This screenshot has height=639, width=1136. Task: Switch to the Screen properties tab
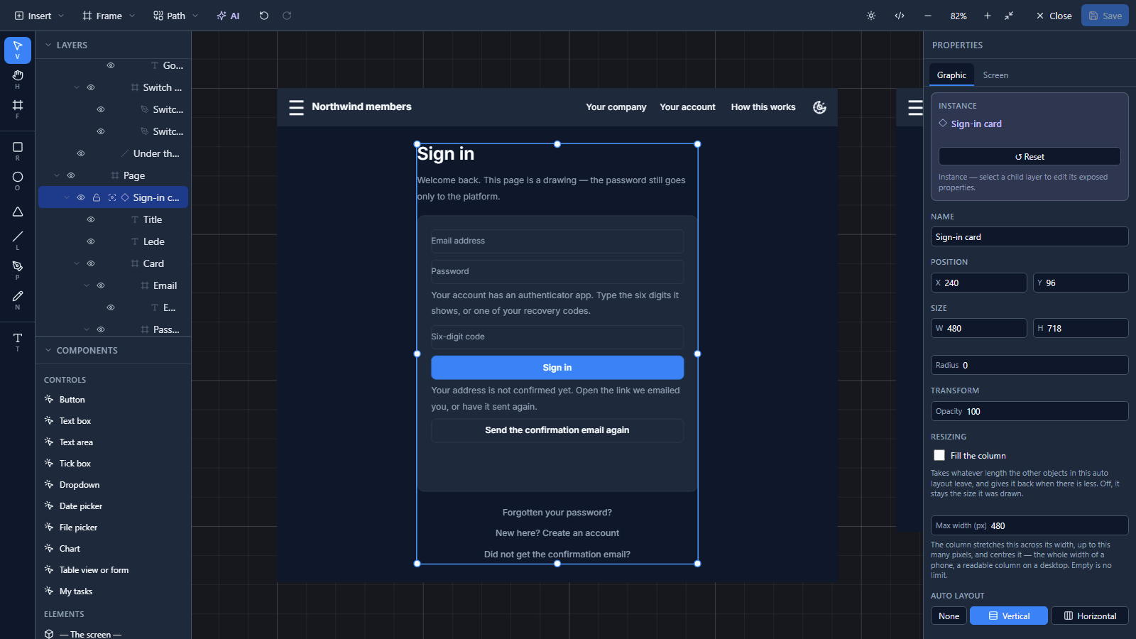[x=995, y=75]
